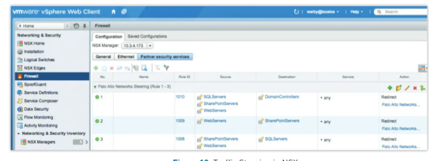Open the vCenter inventory icon beside home
This screenshot has width=429, height=161.
point(124,12)
